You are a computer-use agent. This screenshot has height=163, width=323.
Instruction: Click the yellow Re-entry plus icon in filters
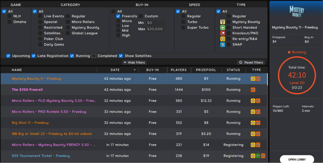[x=222, y=39]
